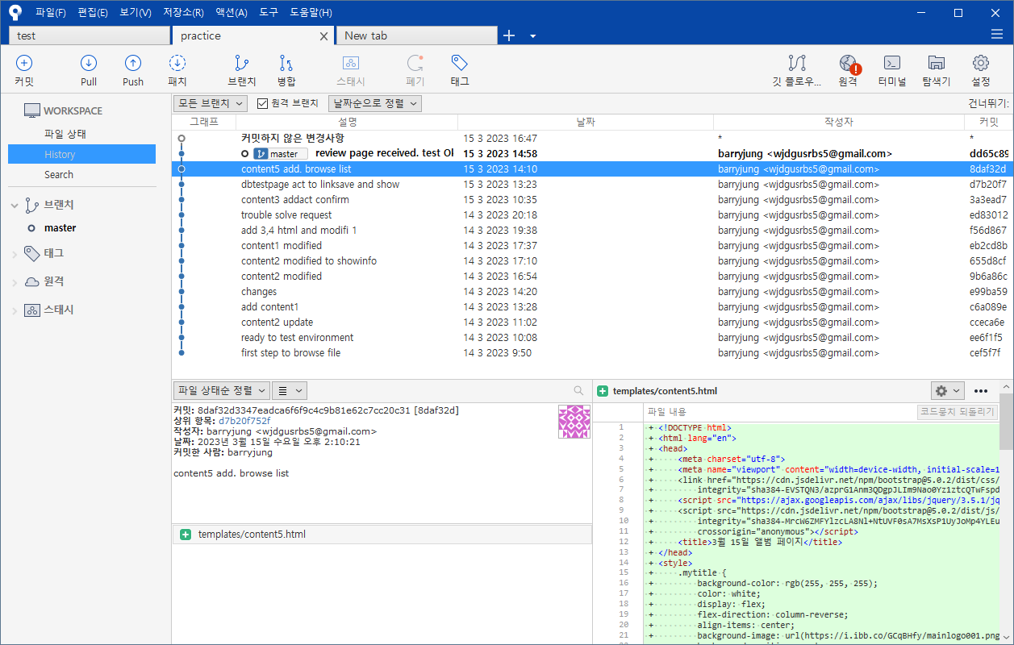Click the Discard (폐기) toolbar icon
The image size is (1014, 645).
[x=415, y=64]
